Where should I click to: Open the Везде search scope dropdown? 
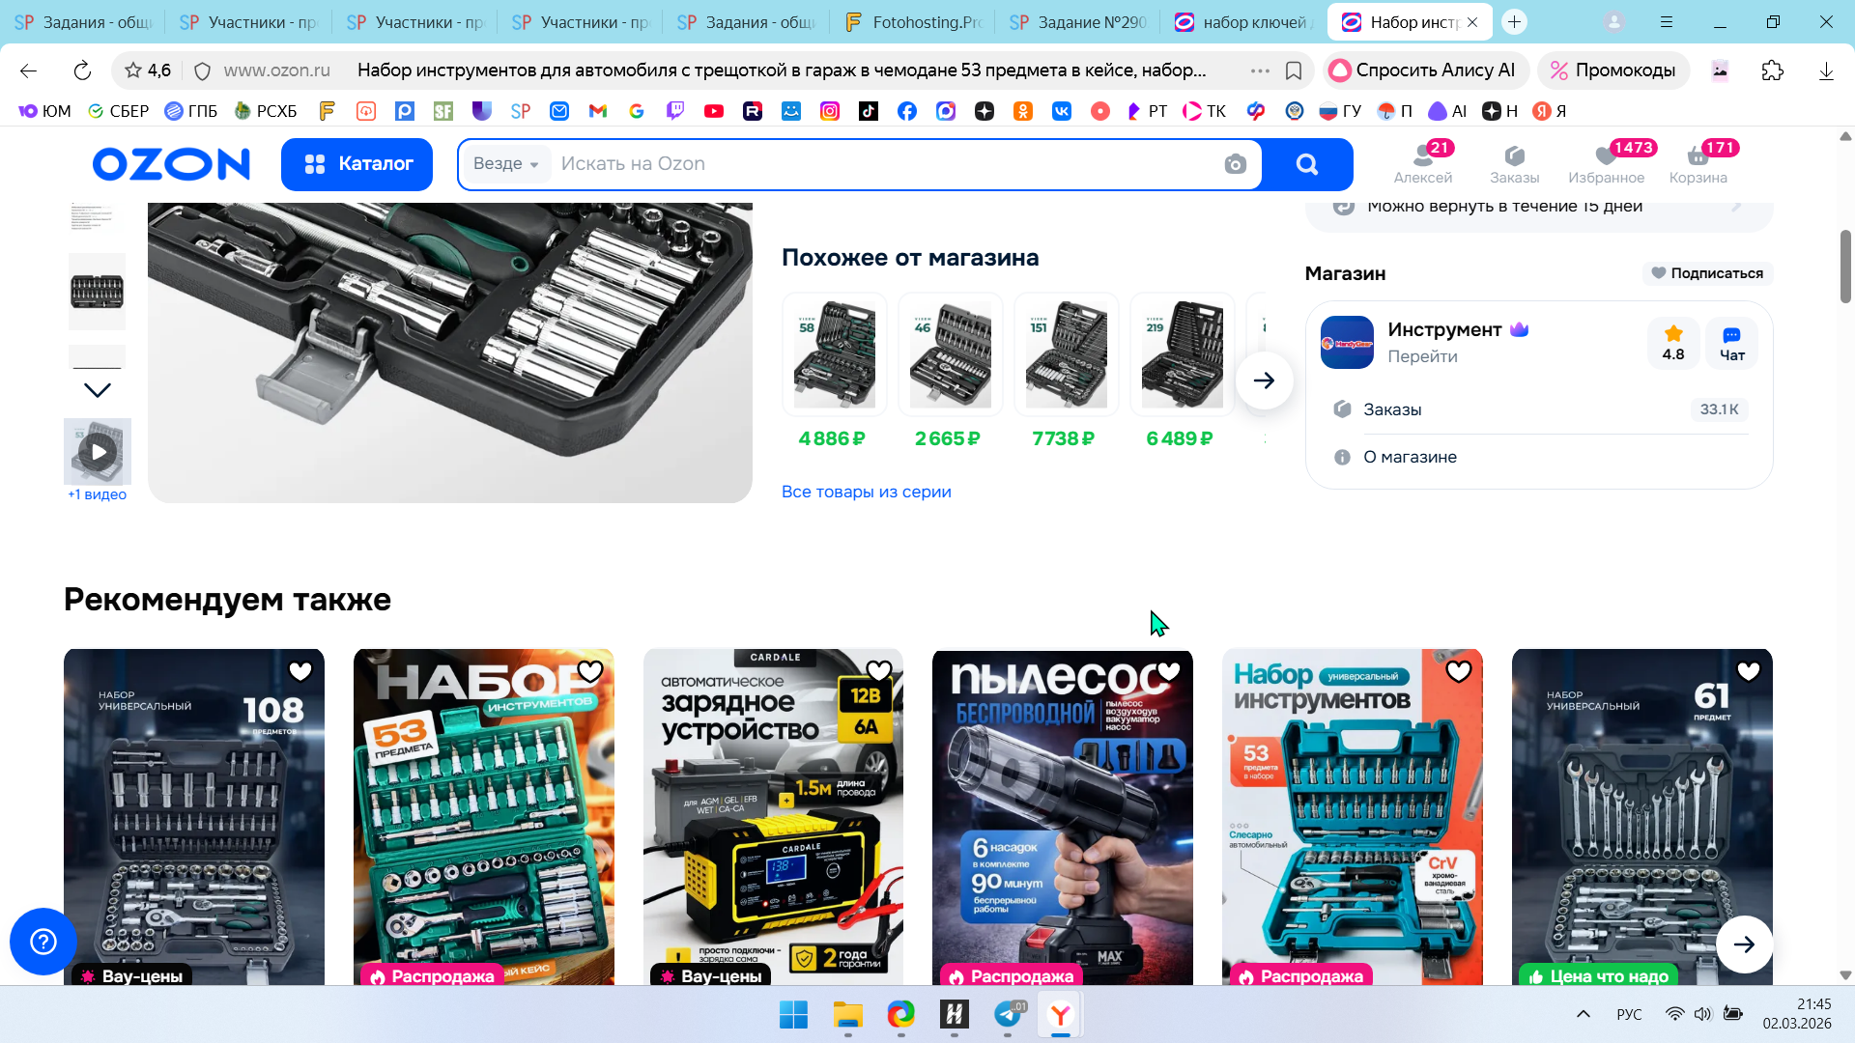(505, 164)
